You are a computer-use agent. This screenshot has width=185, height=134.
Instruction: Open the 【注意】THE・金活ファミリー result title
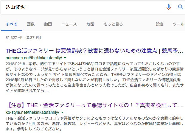[x=94, y=105]
